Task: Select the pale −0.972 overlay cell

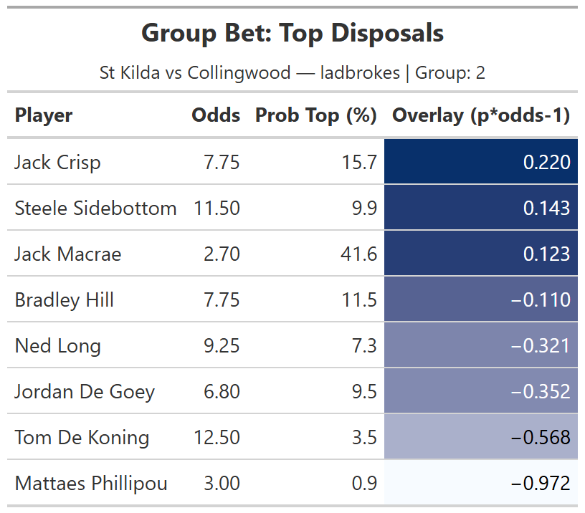Action: [x=481, y=484]
